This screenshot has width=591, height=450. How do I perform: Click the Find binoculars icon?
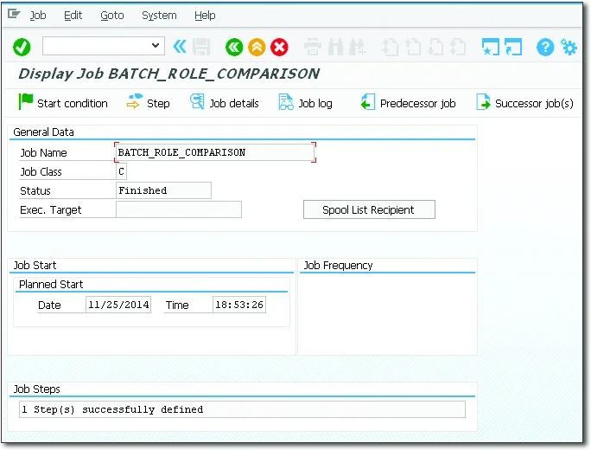pos(336,48)
